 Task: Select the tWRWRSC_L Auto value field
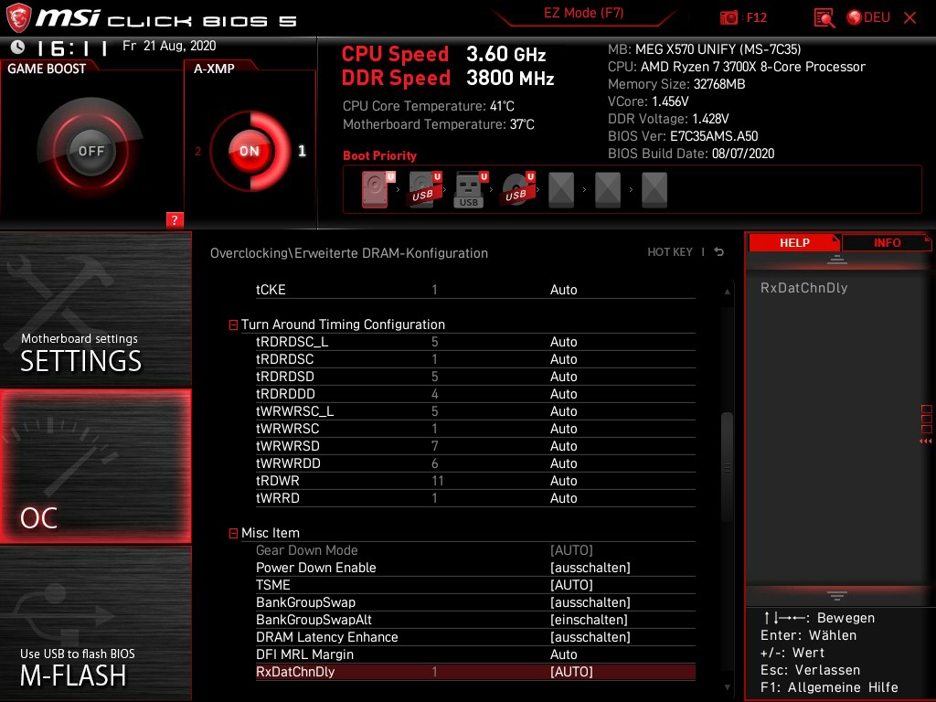click(563, 410)
